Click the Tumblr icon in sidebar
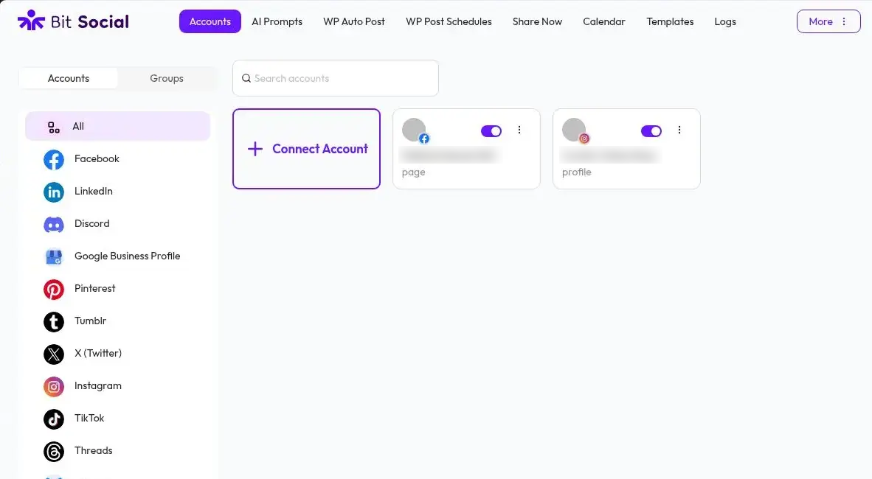872x479 pixels. (x=54, y=322)
